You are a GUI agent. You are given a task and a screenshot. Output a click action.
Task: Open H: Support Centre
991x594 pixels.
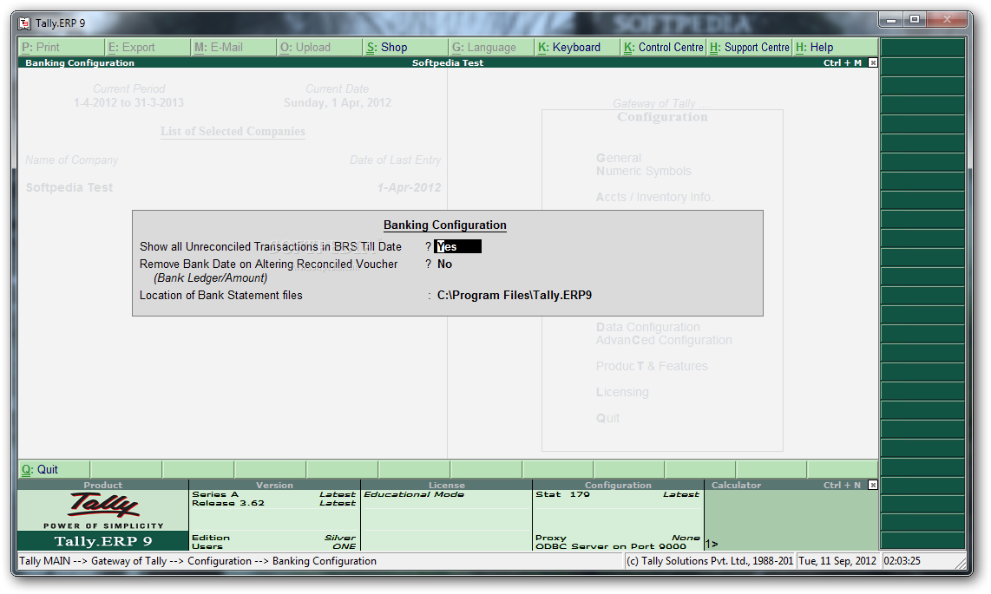(x=749, y=48)
